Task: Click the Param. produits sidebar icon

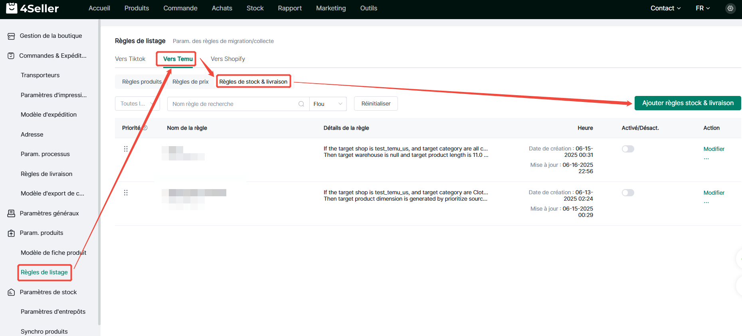Action: coord(11,233)
